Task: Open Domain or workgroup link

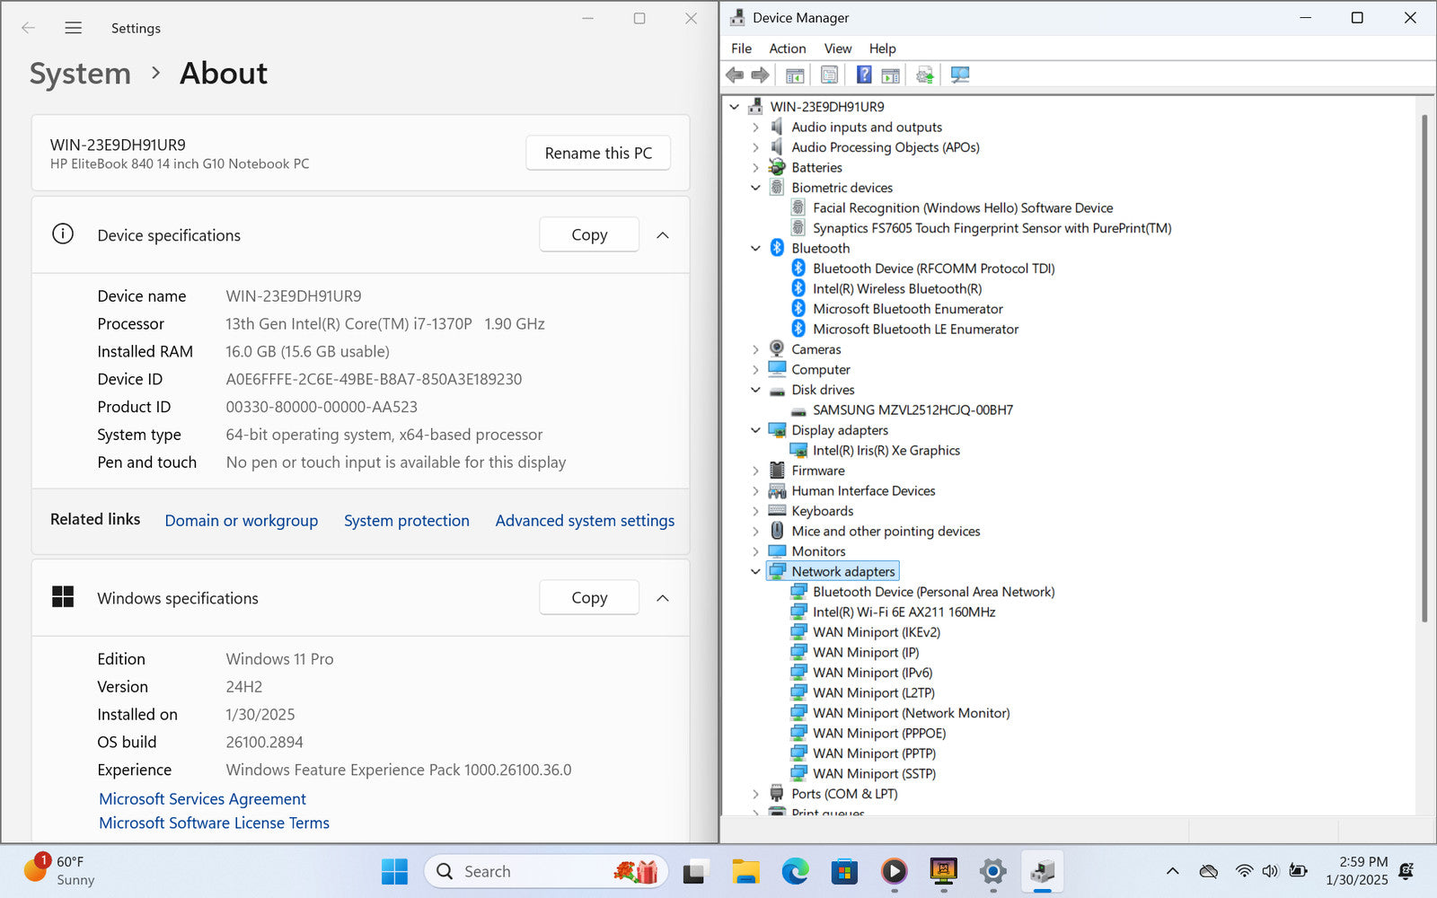Action: (x=242, y=521)
